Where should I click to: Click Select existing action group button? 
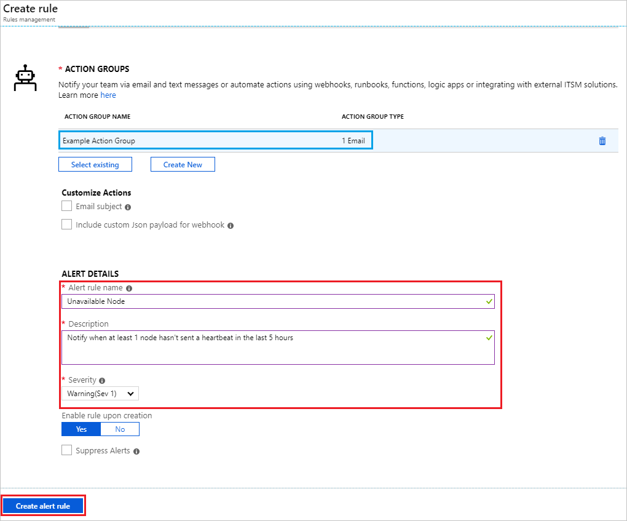point(95,164)
